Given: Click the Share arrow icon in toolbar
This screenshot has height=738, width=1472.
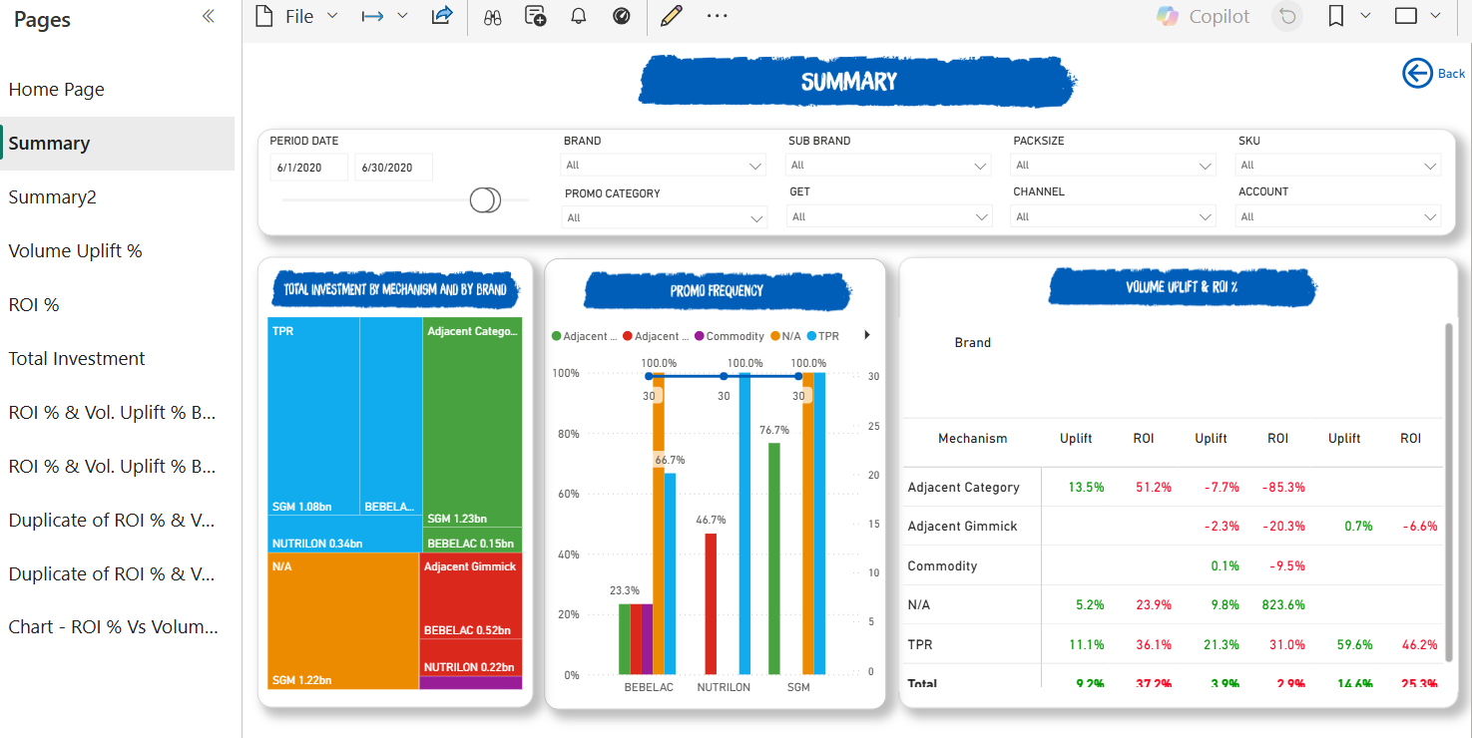Looking at the screenshot, I should click(441, 16).
